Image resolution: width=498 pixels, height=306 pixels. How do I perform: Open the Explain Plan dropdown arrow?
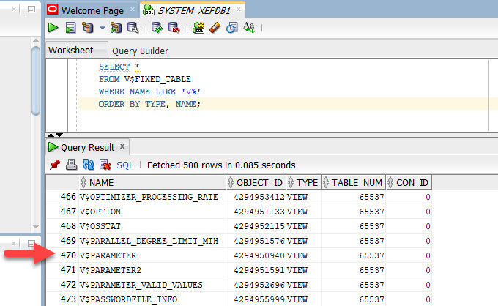pos(103,28)
